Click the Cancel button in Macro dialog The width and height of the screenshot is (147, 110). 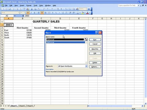point(95,44)
